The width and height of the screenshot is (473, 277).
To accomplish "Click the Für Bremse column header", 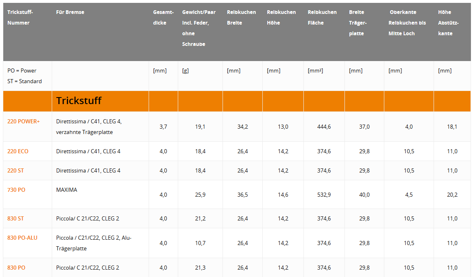I will click(x=70, y=12).
